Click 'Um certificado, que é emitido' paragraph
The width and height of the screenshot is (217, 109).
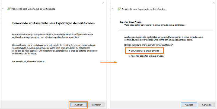(x=55, y=49)
